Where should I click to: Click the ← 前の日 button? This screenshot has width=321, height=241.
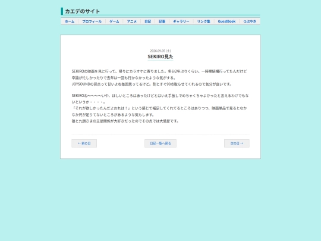coord(84,143)
